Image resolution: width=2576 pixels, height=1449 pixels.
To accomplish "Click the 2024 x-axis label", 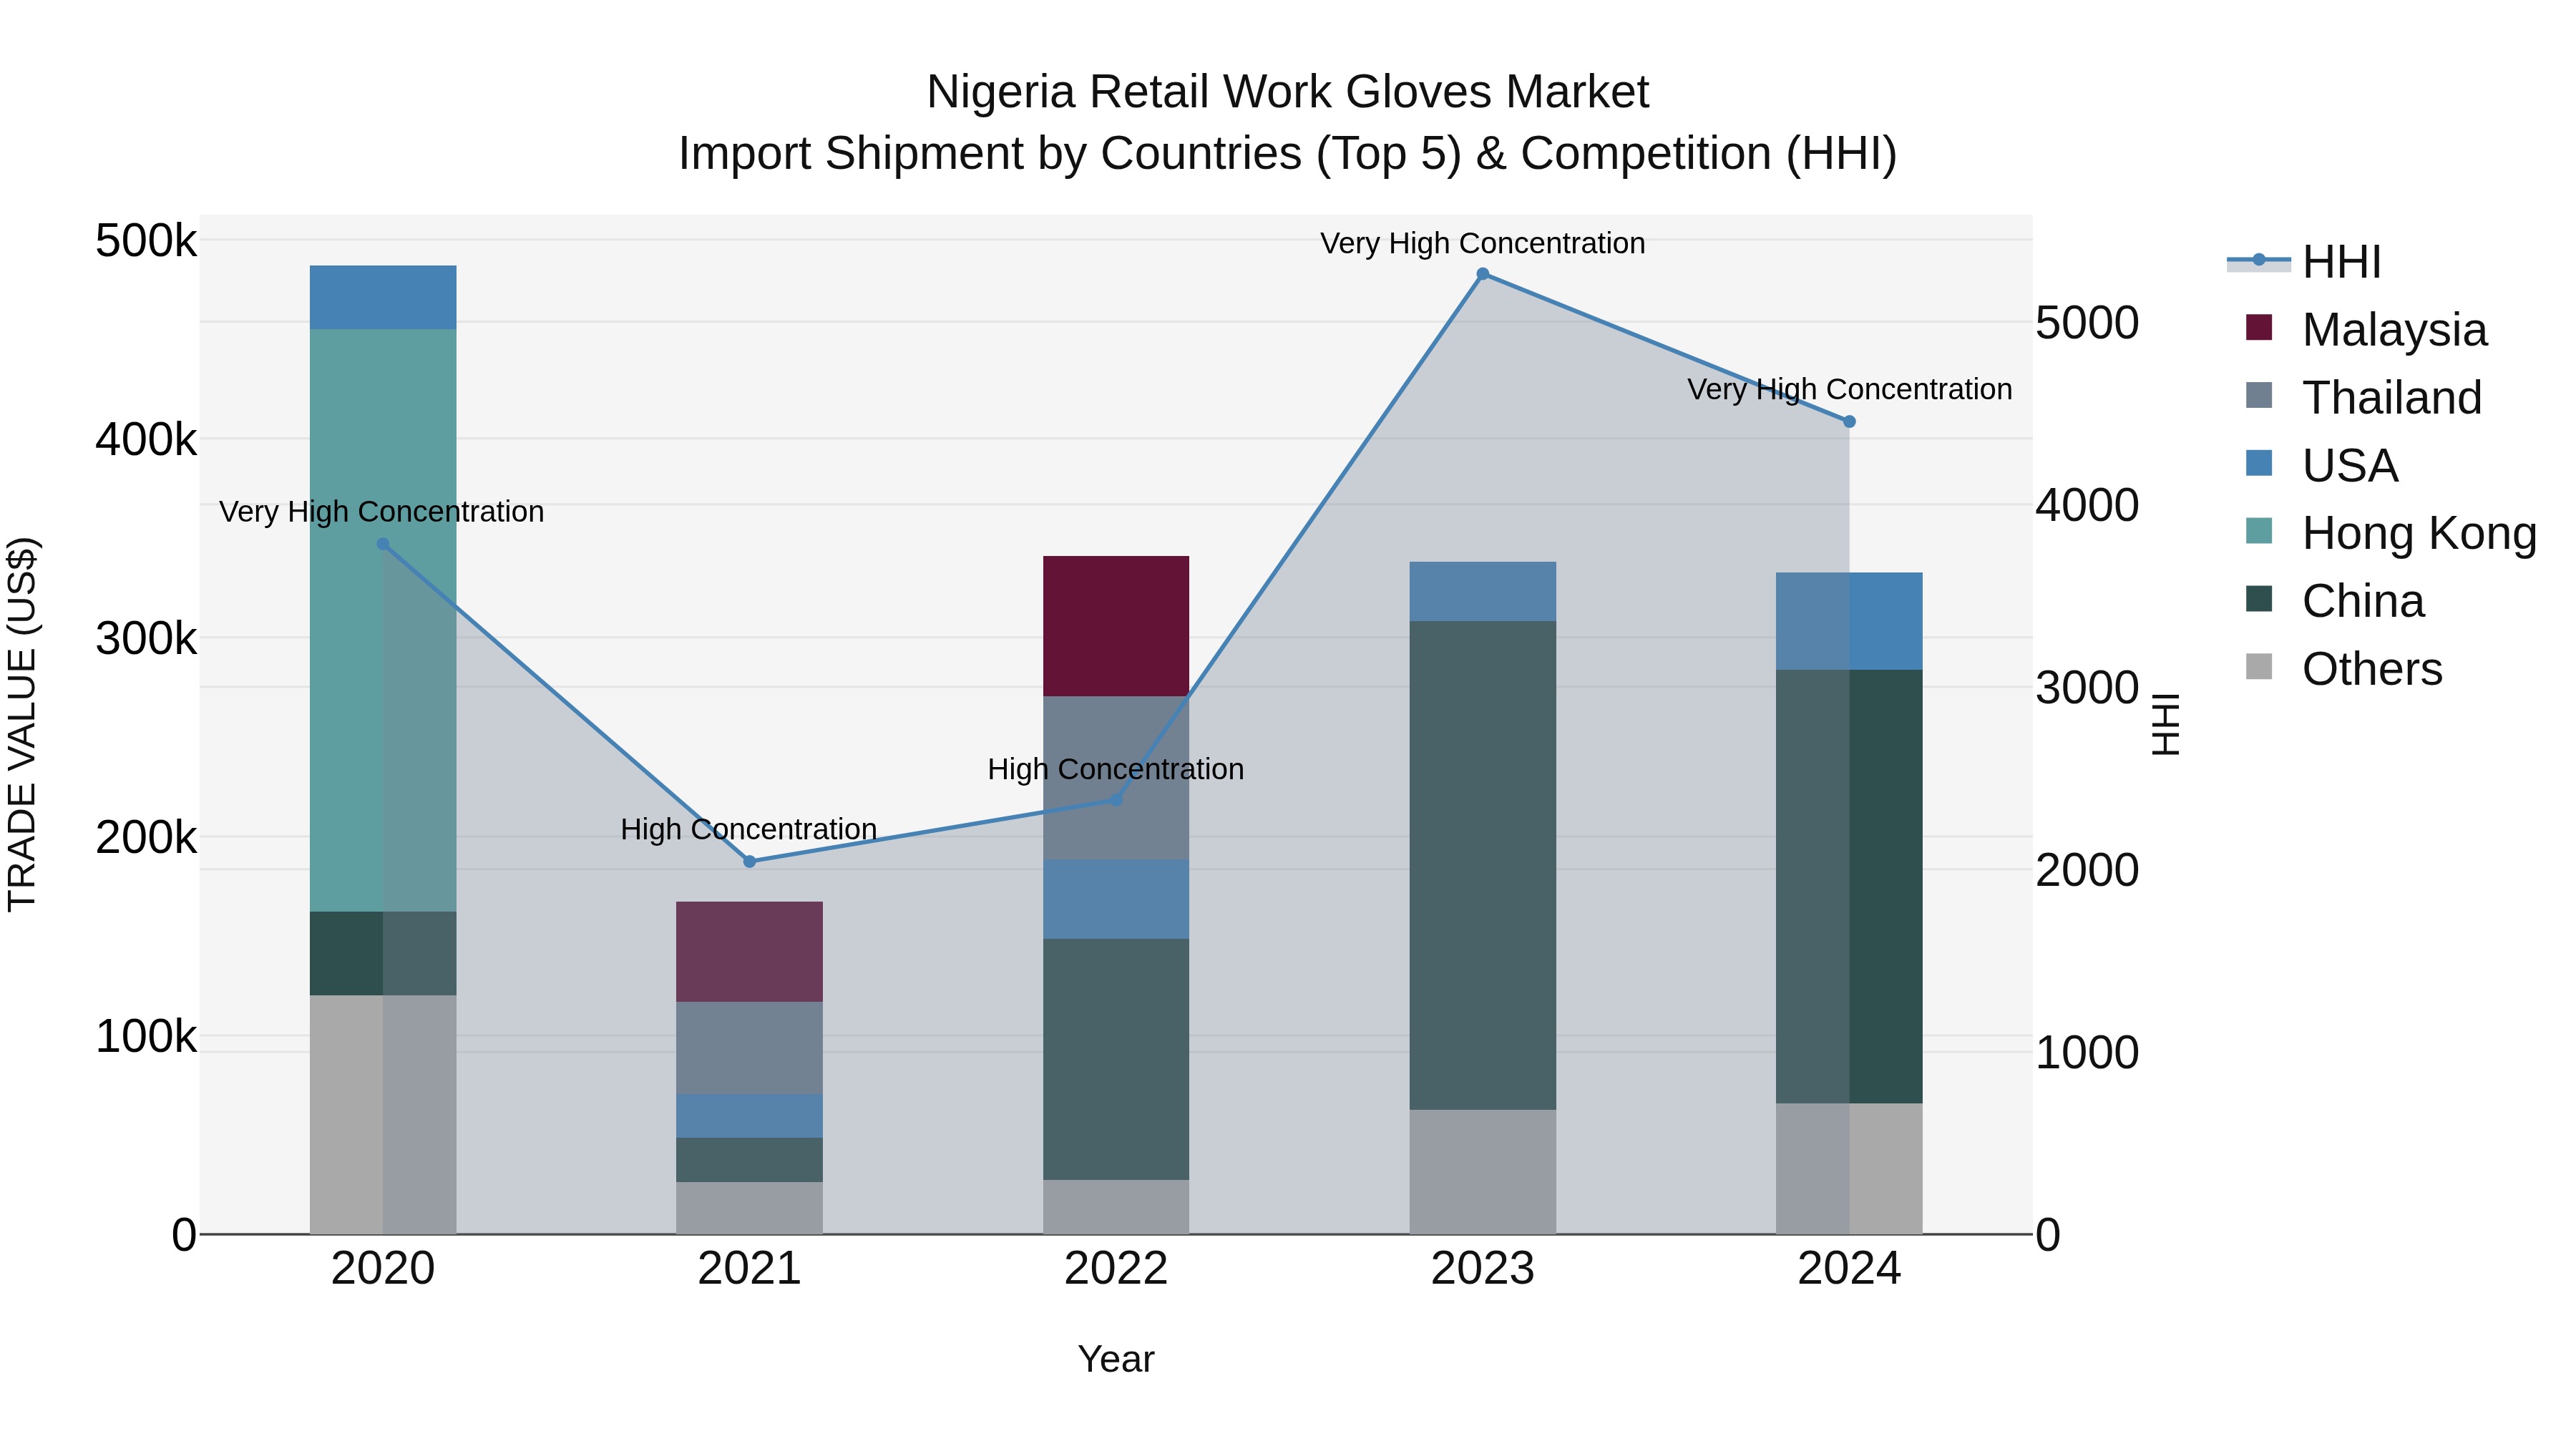I will click(x=1849, y=1269).
